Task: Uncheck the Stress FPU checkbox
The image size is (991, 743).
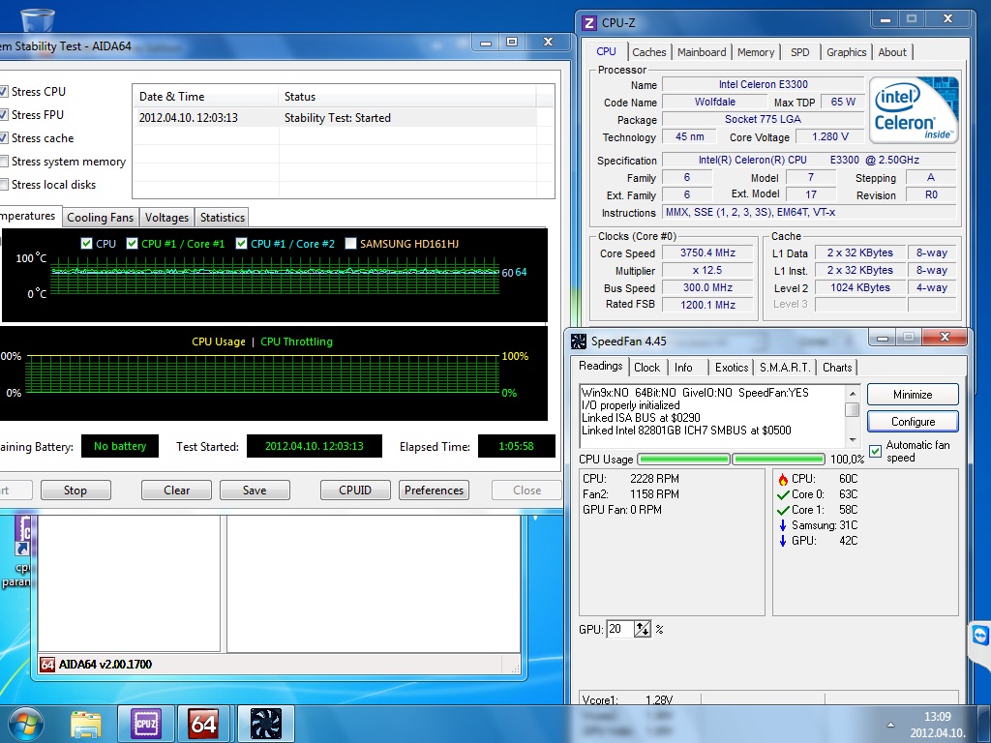Action: click(5, 115)
